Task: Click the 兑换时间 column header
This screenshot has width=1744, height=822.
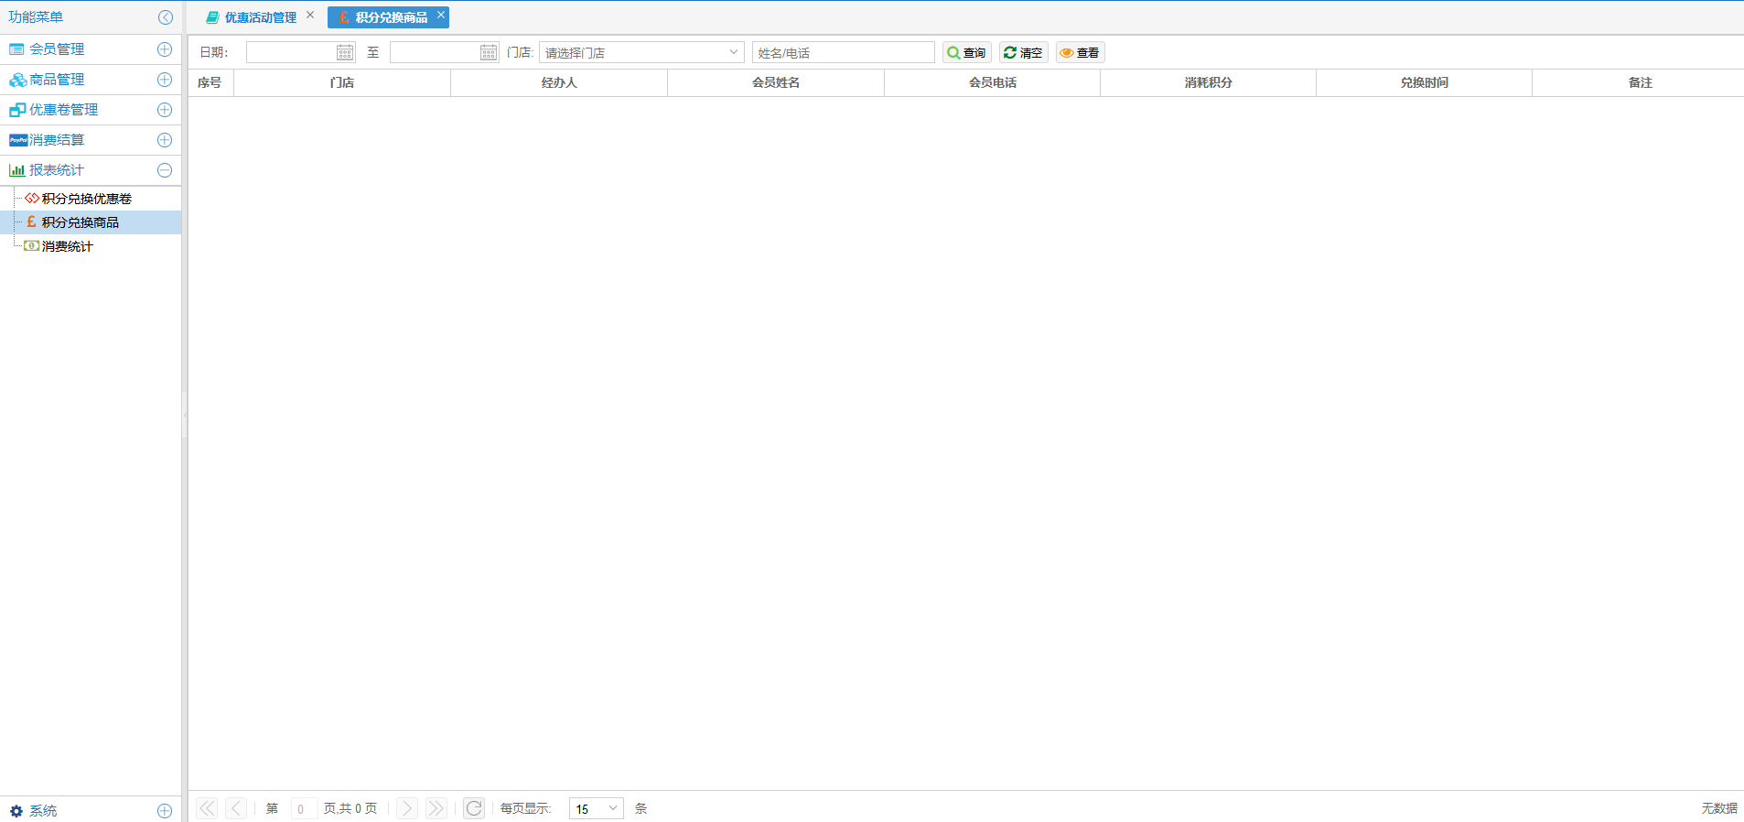Action: click(1425, 82)
